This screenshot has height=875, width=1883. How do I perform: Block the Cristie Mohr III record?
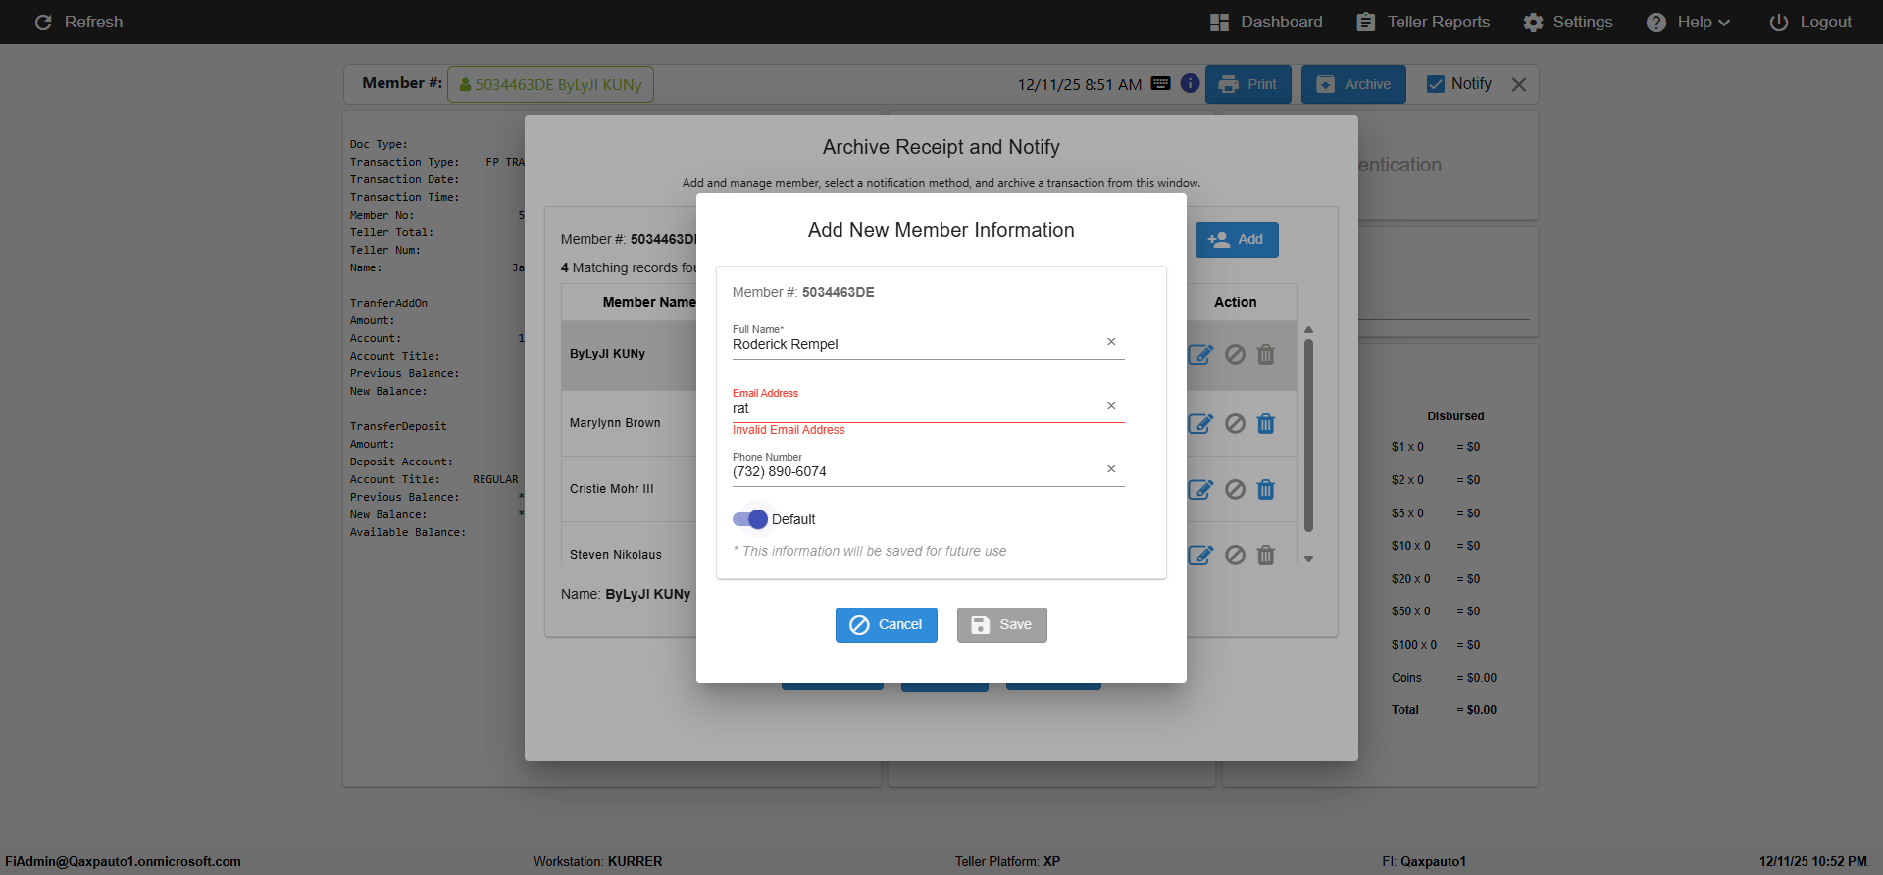click(1236, 490)
